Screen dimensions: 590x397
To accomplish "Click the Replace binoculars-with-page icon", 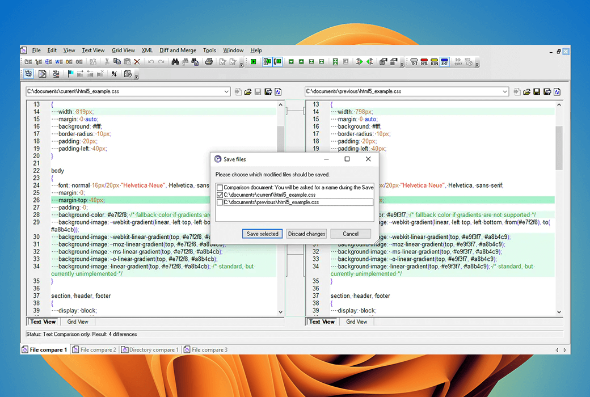I will (x=195, y=62).
